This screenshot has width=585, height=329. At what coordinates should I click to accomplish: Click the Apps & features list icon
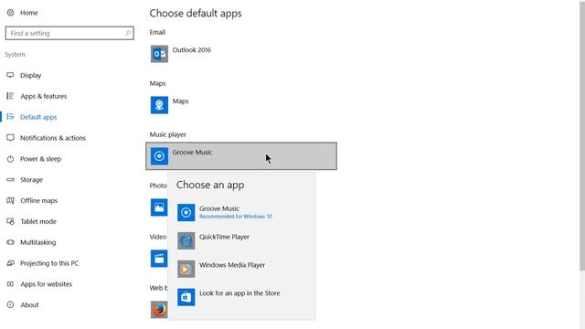coord(10,96)
